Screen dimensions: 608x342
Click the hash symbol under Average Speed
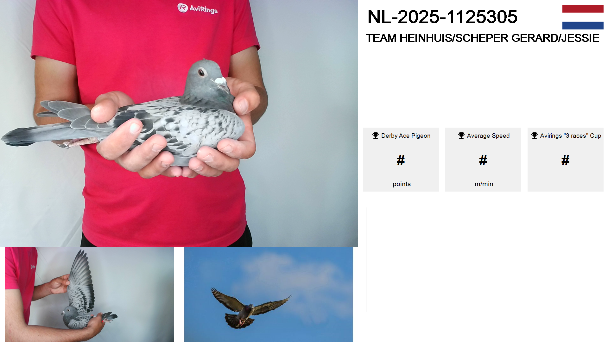click(x=483, y=160)
